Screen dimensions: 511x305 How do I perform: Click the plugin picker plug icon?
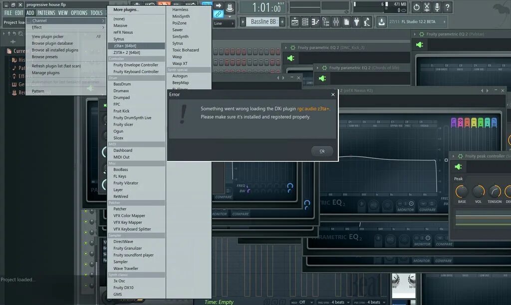[x=357, y=22]
